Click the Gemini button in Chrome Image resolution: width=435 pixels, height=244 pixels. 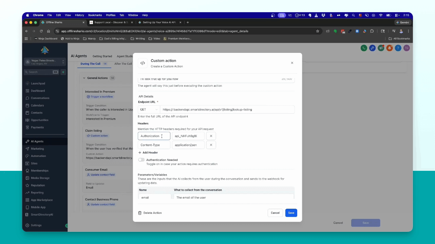(403, 22)
